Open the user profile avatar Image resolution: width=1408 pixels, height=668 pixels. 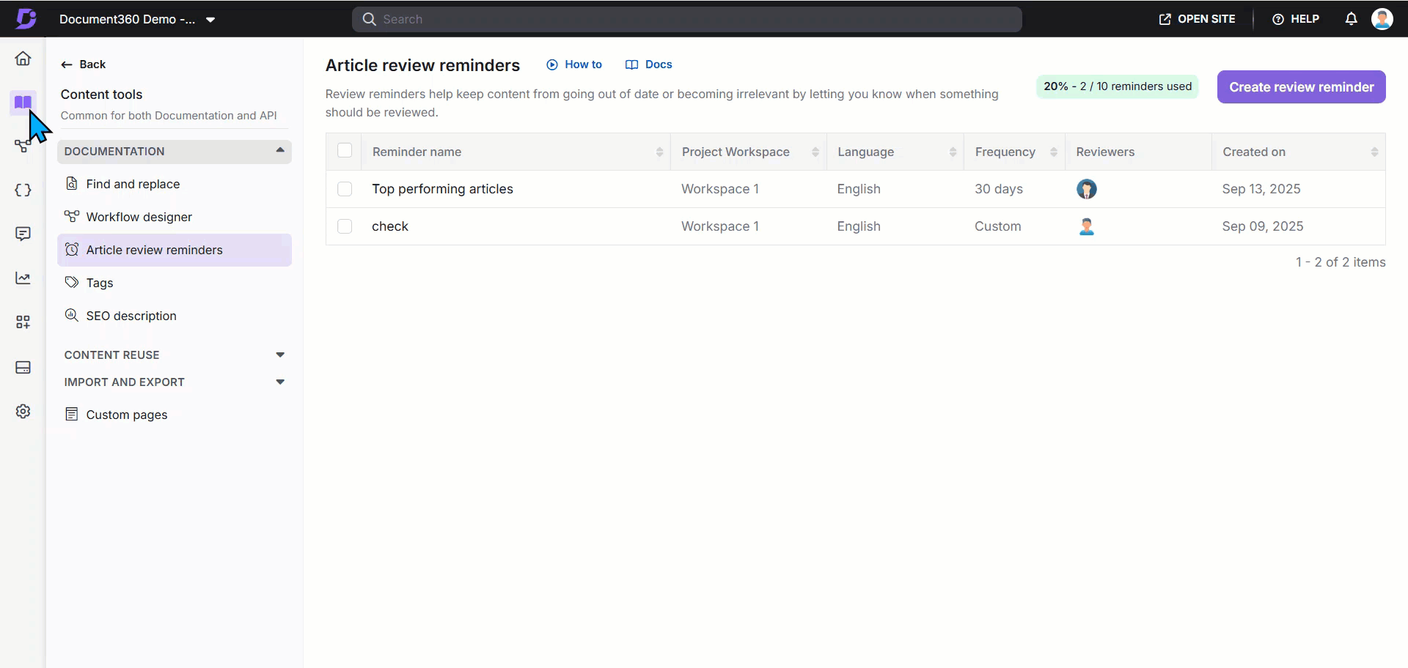point(1382,19)
